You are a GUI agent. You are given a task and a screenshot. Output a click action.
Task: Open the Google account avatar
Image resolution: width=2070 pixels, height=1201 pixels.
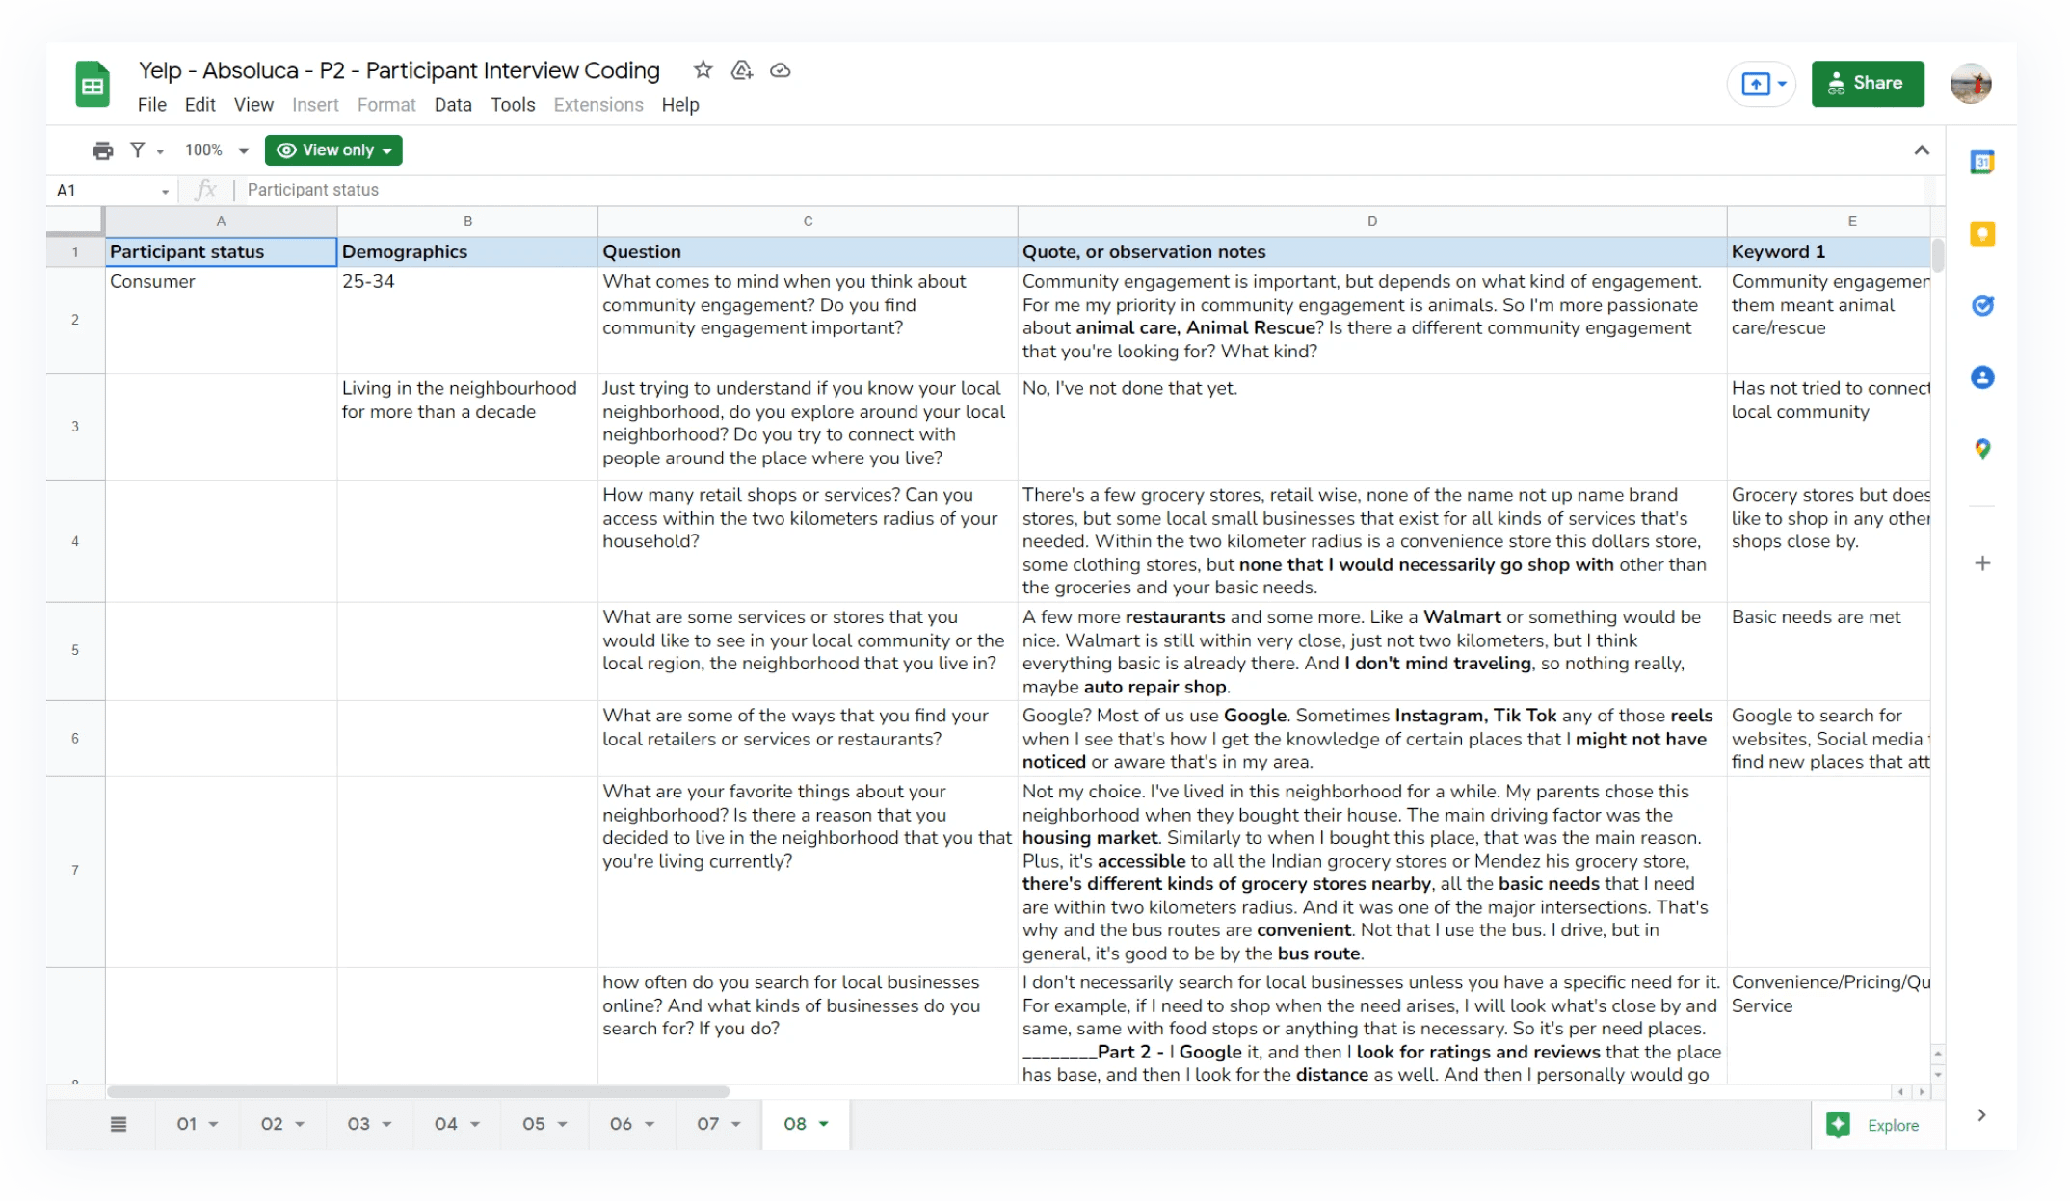(1971, 84)
